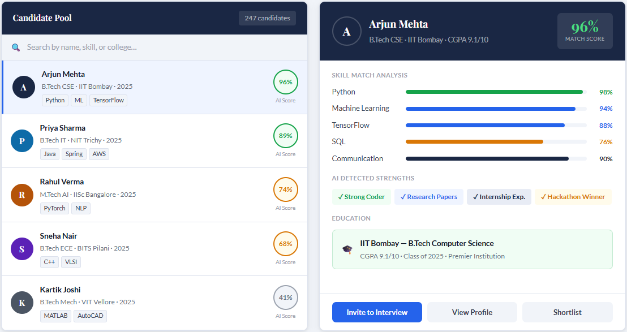Click the Python skill match bar
Screen dimensions: 627x332
(496, 92)
